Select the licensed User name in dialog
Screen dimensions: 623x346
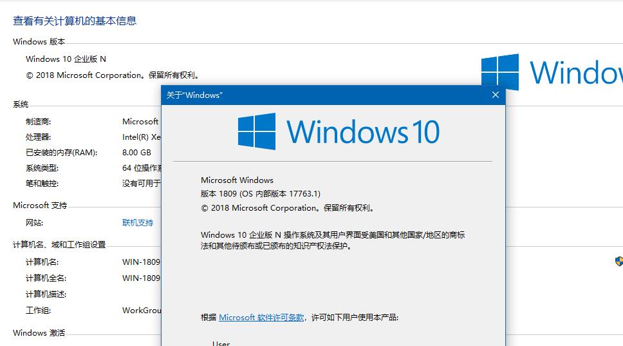tap(221, 343)
